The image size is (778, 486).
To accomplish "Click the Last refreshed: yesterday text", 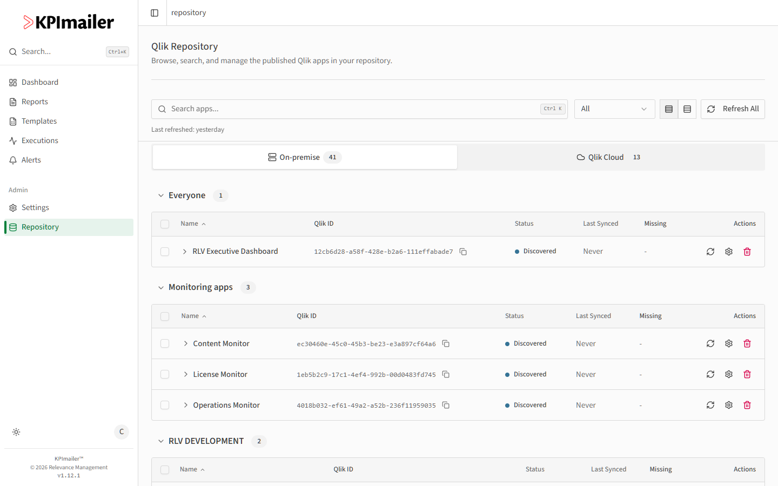I will click(x=187, y=130).
